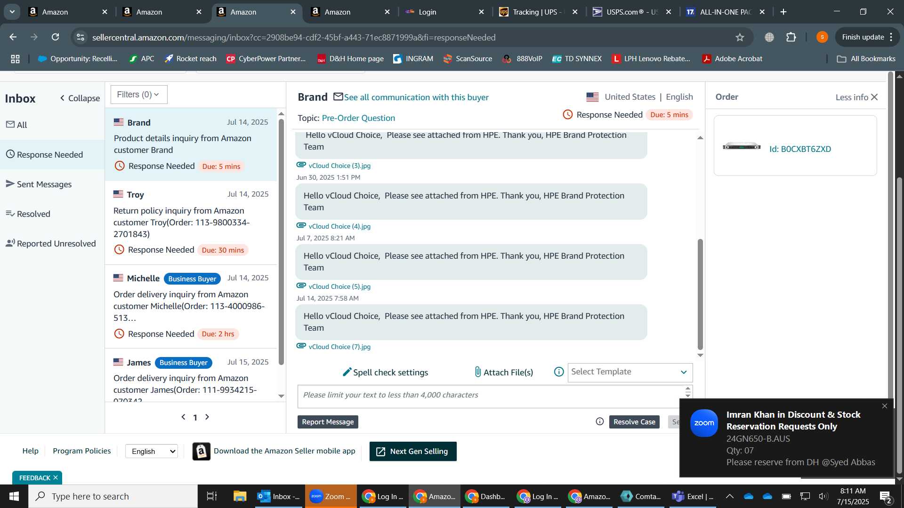Image resolution: width=904 pixels, height=508 pixels.
Task: Expand the Filters (0) dropdown
Action: 139,95
